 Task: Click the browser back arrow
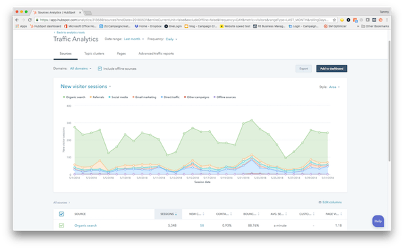coord(17,19)
